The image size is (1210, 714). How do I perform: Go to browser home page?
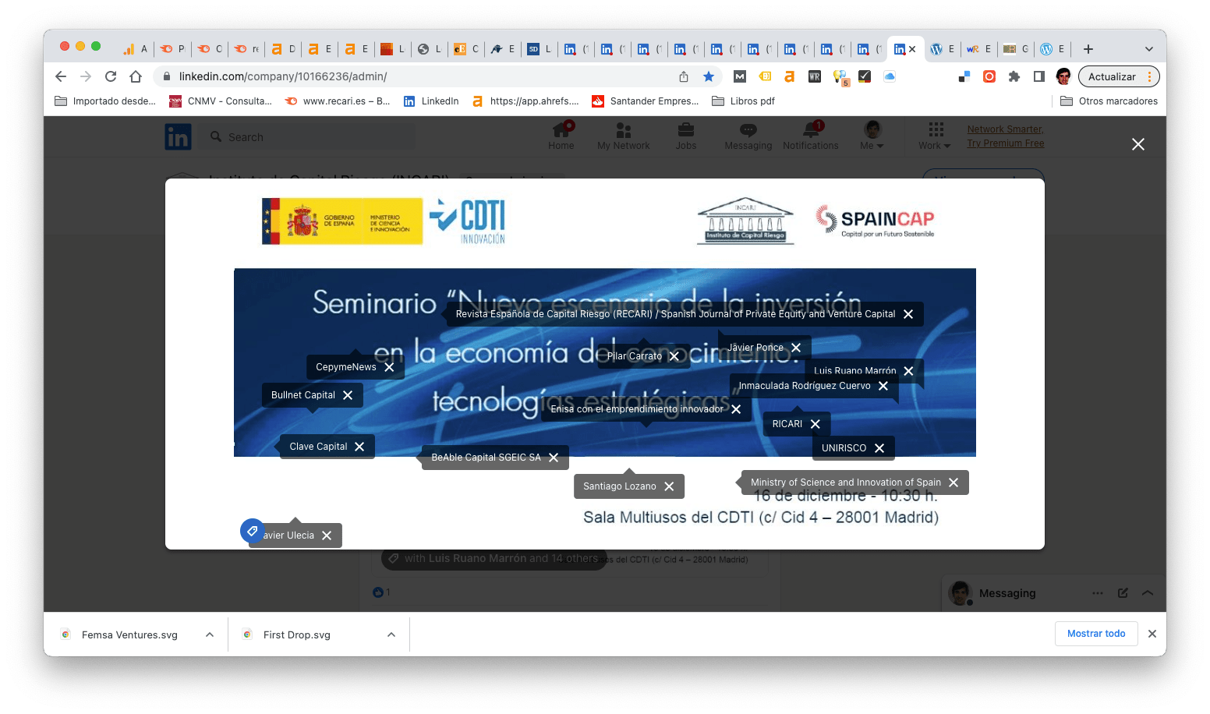coord(136,76)
